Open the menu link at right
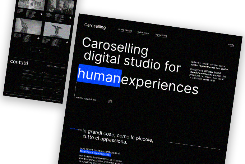245x164 pixels. click(x=231, y=45)
